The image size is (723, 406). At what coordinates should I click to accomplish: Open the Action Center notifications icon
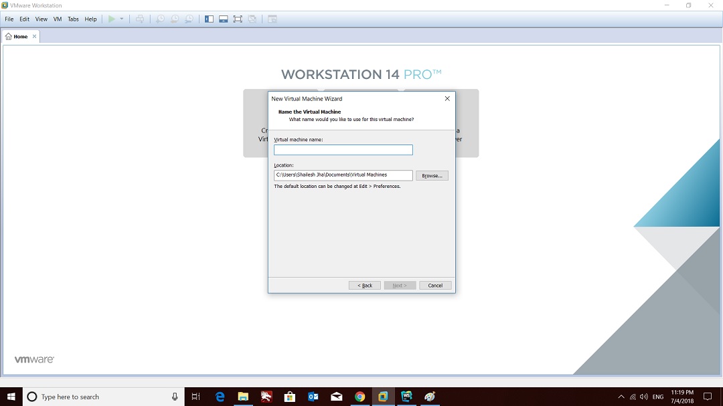(708, 397)
